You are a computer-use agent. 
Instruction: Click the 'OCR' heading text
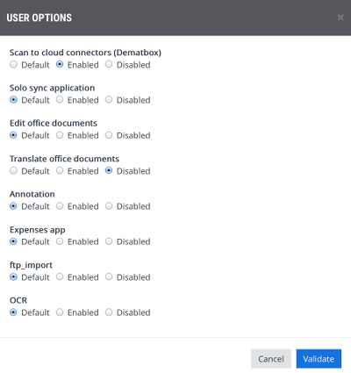tap(18, 300)
